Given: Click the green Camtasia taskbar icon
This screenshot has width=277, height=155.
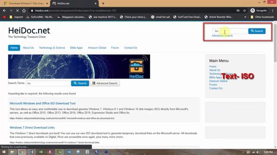Looking at the screenshot, I should (59, 152).
